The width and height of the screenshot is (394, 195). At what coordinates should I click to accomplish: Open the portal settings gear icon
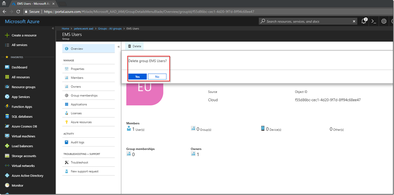pos(384,22)
